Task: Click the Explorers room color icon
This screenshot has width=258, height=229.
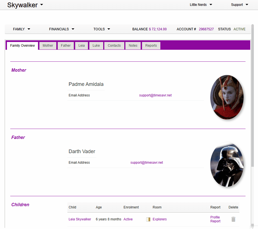Action: coord(148,219)
